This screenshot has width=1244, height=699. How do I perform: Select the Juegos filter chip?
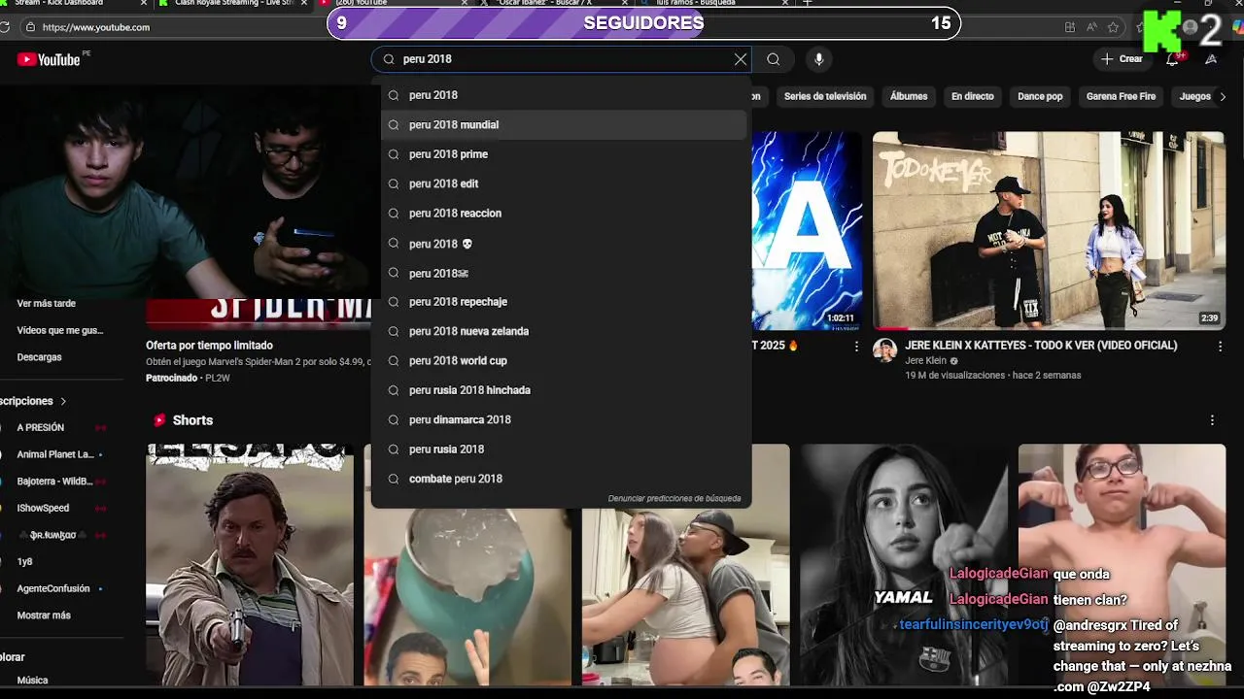(x=1194, y=96)
